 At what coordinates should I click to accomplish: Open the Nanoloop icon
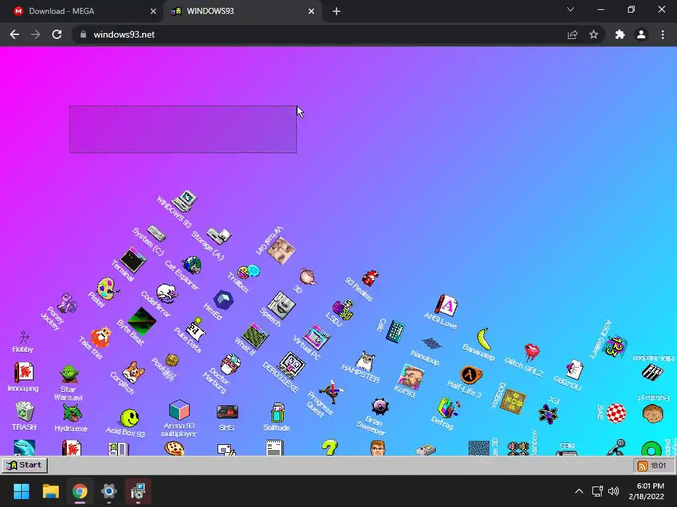(x=431, y=343)
